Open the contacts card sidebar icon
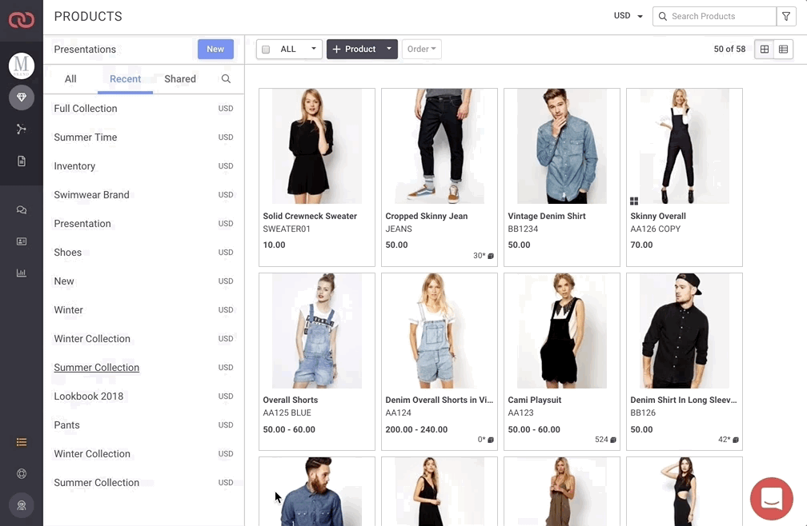807x526 pixels. pyautogui.click(x=22, y=241)
